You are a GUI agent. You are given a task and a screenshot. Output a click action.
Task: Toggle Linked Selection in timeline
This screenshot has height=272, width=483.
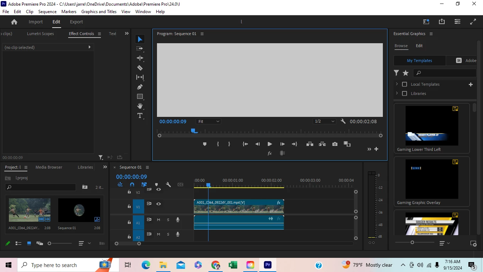[144, 185]
